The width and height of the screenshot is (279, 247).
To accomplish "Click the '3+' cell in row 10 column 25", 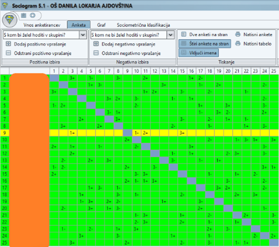I will [274, 140].
